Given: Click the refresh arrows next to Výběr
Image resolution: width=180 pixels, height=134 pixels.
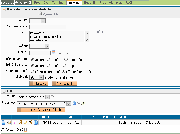Looking at the screenshot, I should click(x=53, y=96).
